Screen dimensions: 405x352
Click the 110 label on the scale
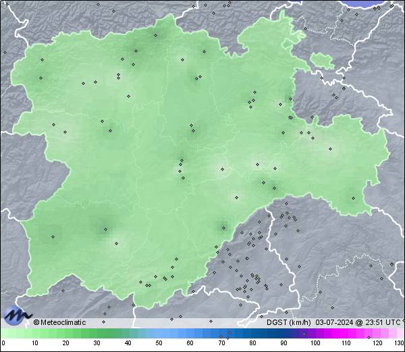[346, 343]
